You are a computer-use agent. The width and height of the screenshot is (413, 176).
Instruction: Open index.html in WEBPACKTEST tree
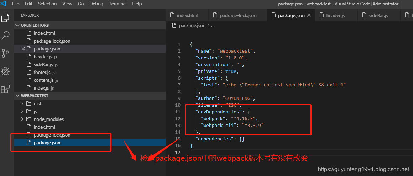click(x=90, y=127)
